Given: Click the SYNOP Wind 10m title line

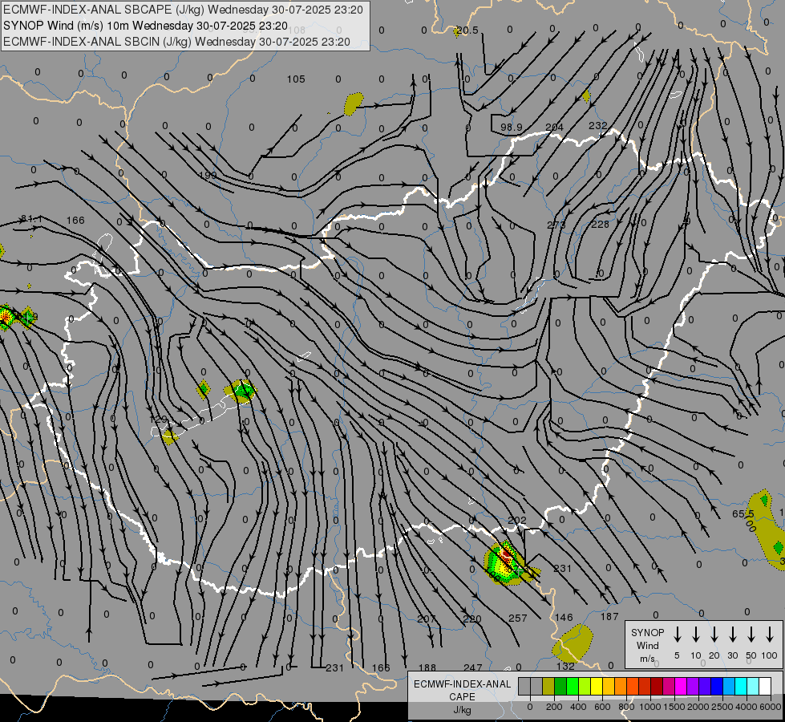Looking at the screenshot, I should (x=145, y=26).
